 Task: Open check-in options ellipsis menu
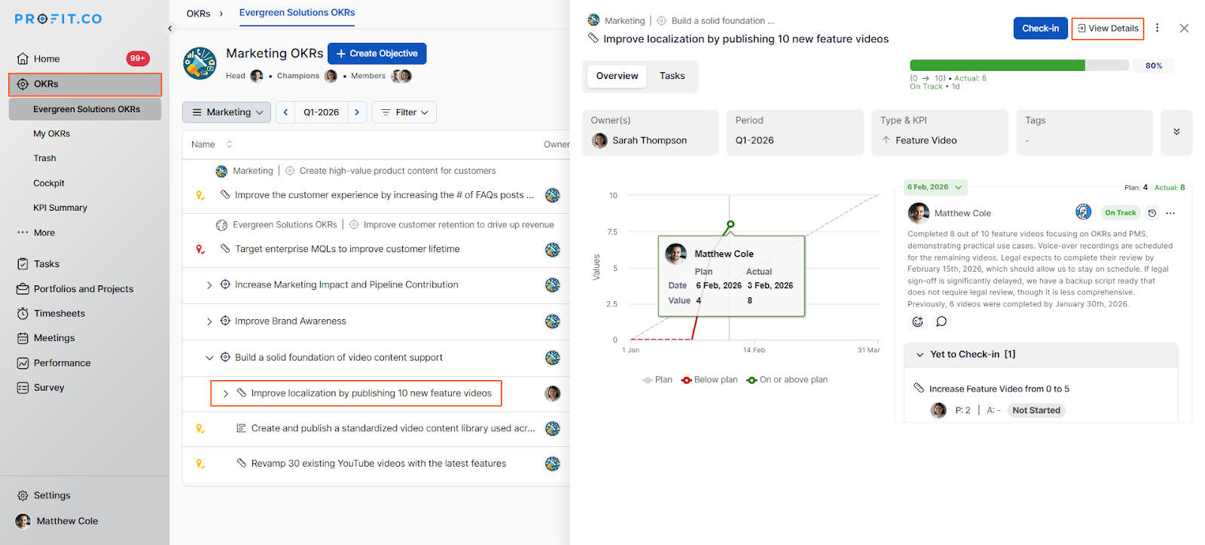[x=1170, y=213]
